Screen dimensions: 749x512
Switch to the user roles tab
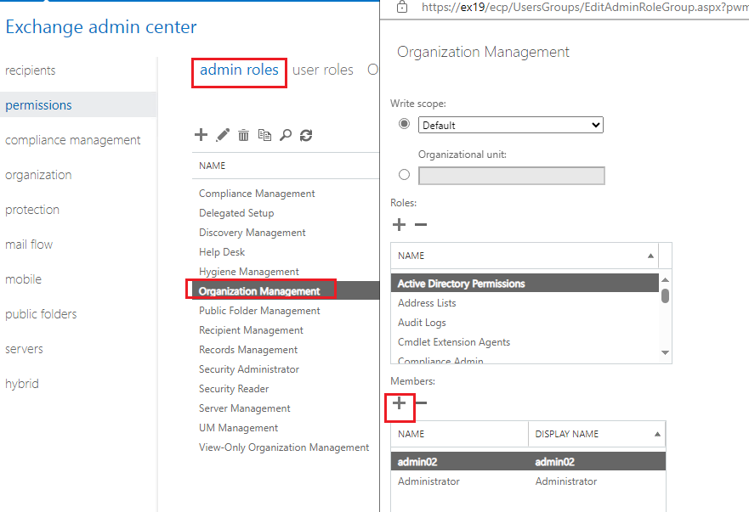point(323,70)
